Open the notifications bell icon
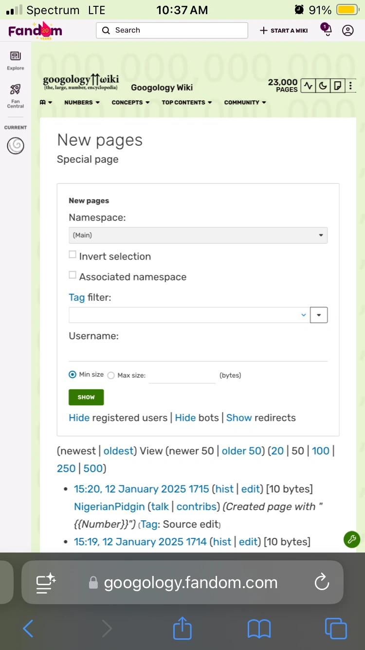365x650 pixels. click(327, 30)
